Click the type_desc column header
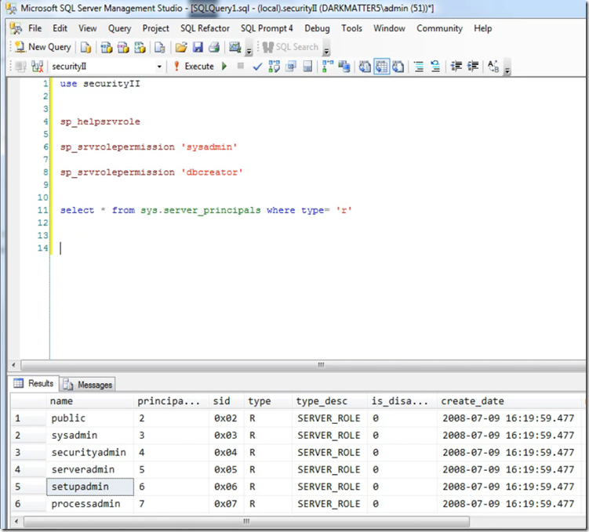This screenshot has height=532, width=589. (x=329, y=401)
